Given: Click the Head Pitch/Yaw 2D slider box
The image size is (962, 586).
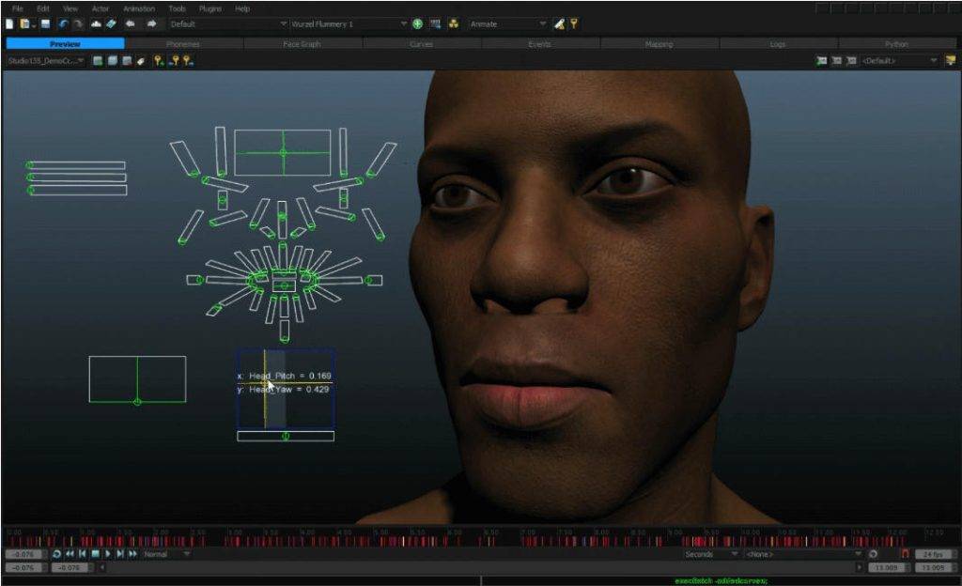Looking at the screenshot, I should pos(286,389).
